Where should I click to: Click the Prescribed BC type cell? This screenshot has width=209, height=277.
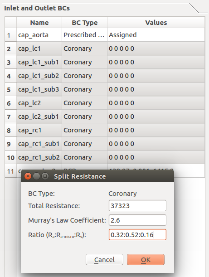(85, 35)
